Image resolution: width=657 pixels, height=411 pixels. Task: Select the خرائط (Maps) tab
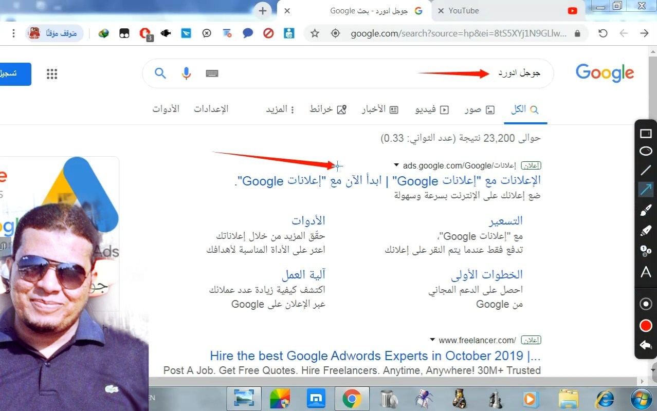pos(327,109)
